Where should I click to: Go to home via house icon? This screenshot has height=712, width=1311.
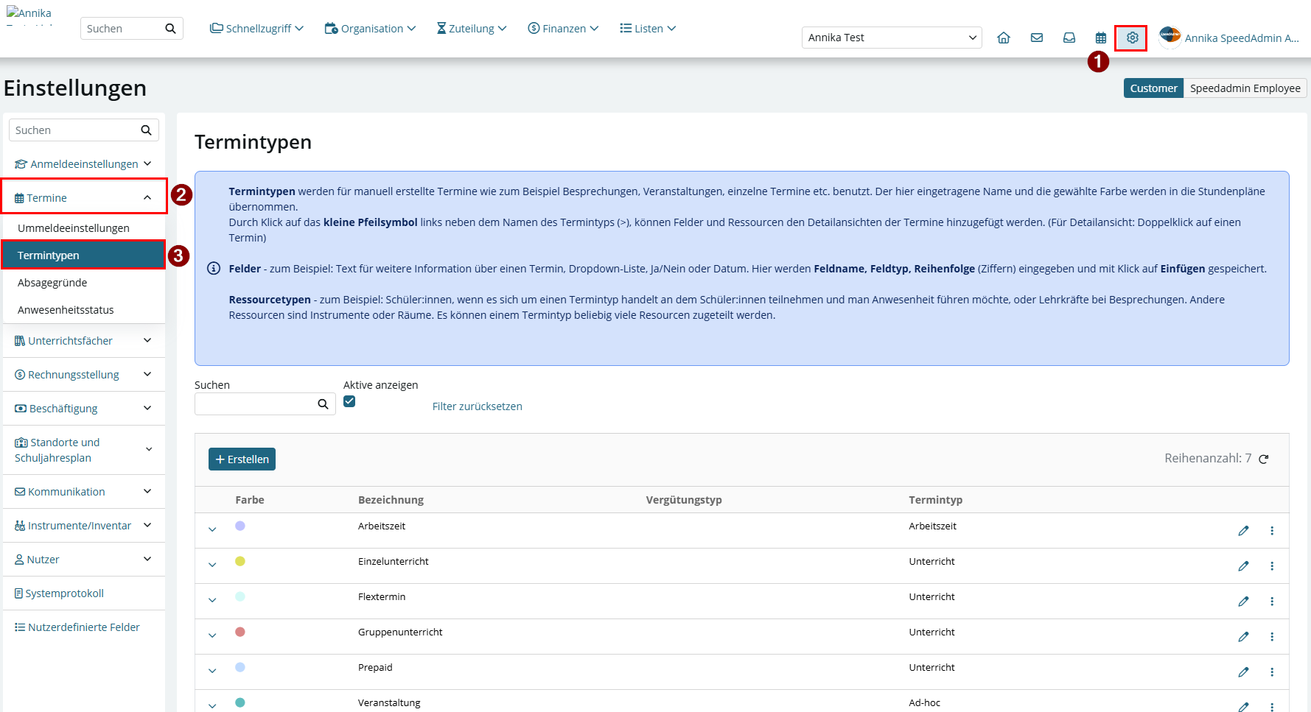pyautogui.click(x=1004, y=38)
